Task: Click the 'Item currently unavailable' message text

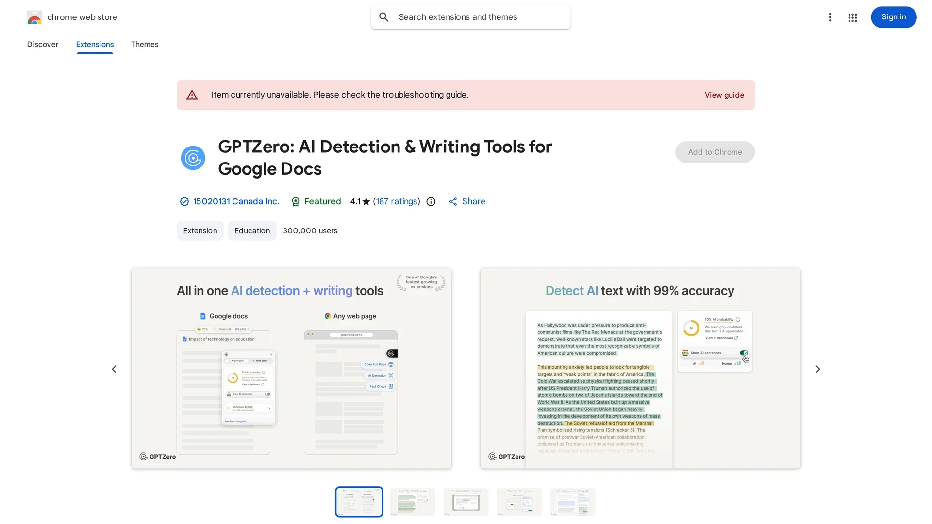Action: tap(340, 95)
